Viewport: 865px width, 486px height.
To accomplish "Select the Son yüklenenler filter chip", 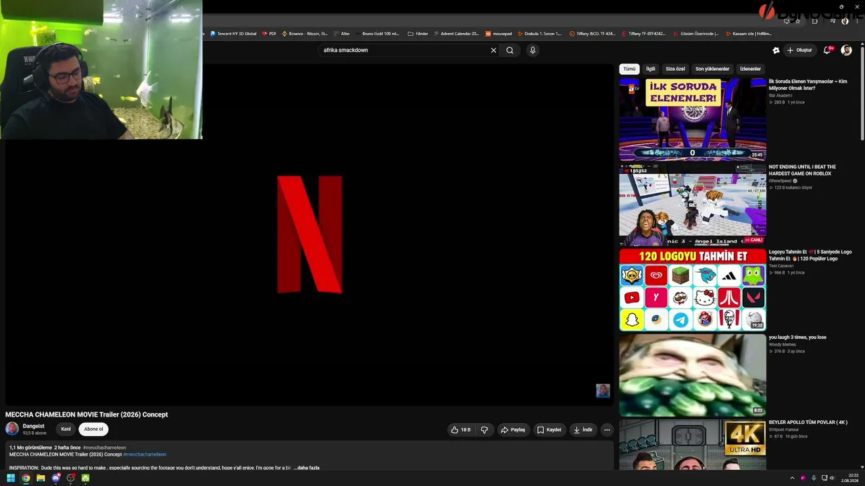I will click(x=712, y=69).
